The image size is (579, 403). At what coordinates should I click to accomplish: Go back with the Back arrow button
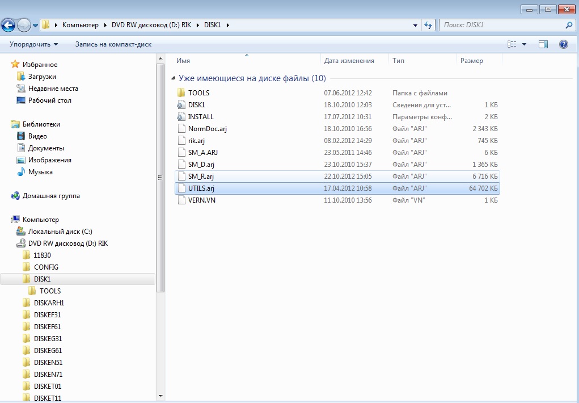9,25
